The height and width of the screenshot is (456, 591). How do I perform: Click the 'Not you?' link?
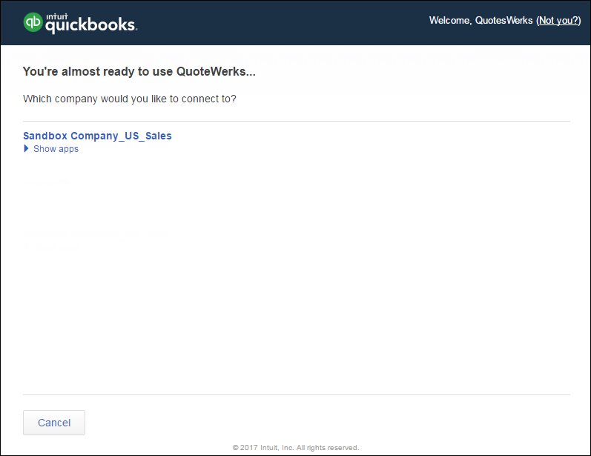(558, 21)
